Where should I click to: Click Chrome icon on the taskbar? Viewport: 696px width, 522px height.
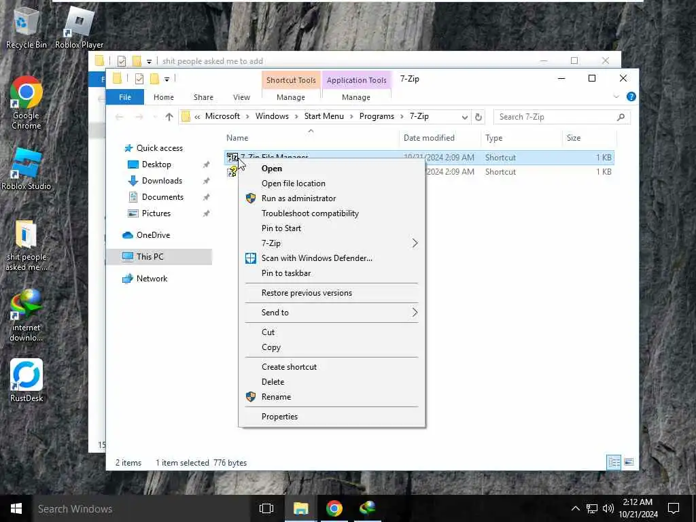(334, 508)
